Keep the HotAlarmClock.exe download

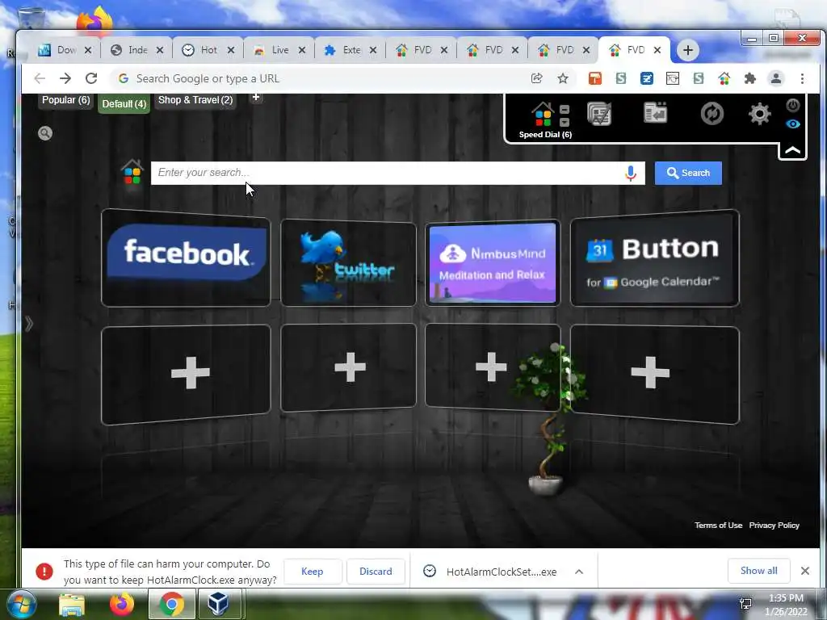coord(313,572)
